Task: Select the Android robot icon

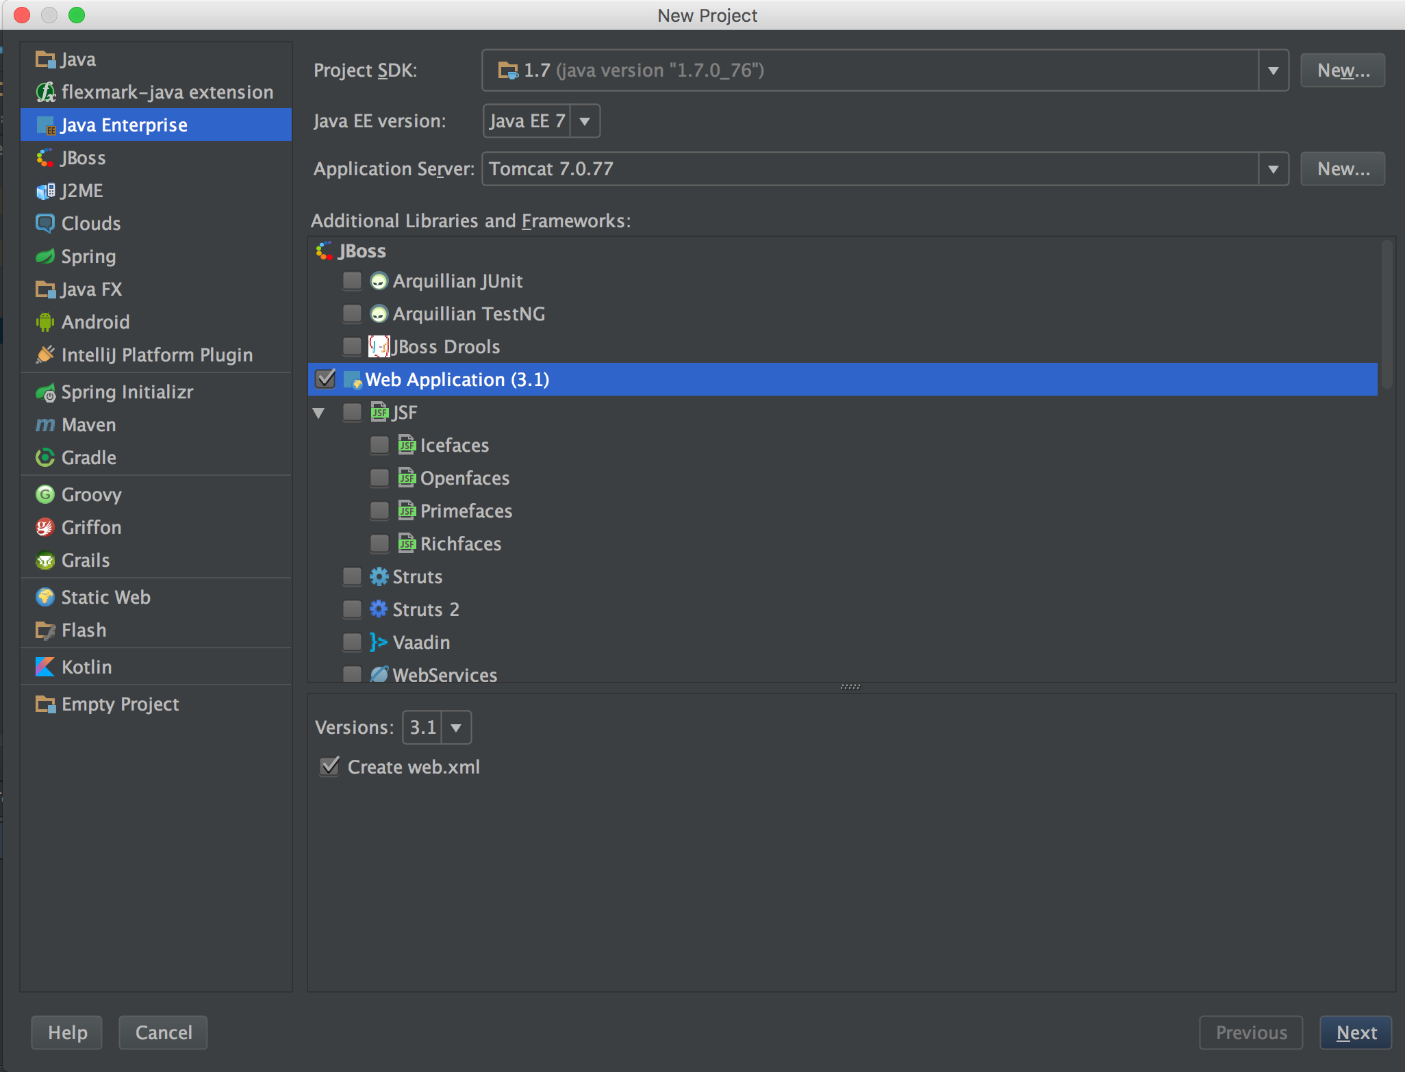Action: pyautogui.click(x=45, y=322)
